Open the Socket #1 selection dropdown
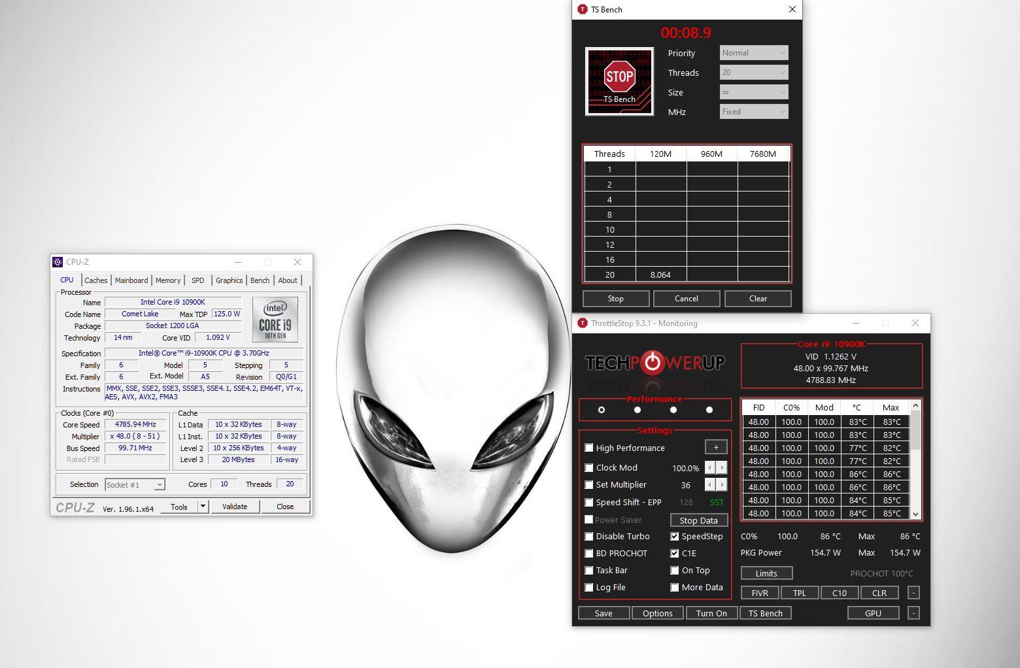Image resolution: width=1020 pixels, height=668 pixels. coord(135,484)
